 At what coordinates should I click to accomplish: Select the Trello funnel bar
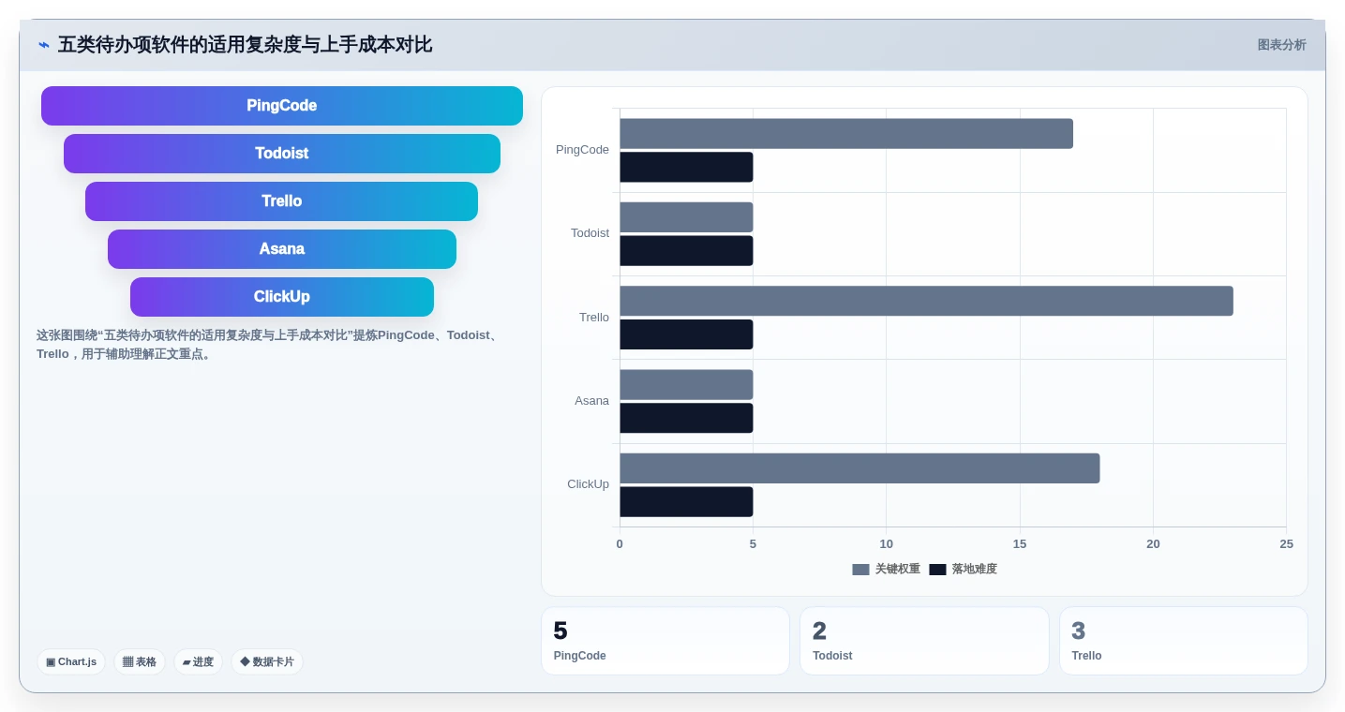pos(282,201)
